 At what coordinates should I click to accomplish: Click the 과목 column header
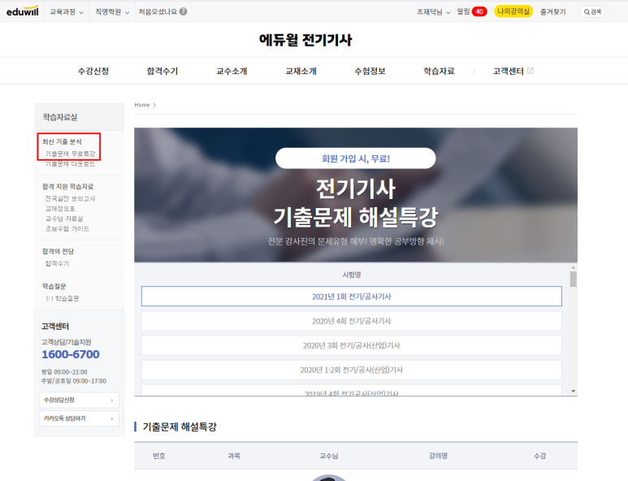(234, 456)
